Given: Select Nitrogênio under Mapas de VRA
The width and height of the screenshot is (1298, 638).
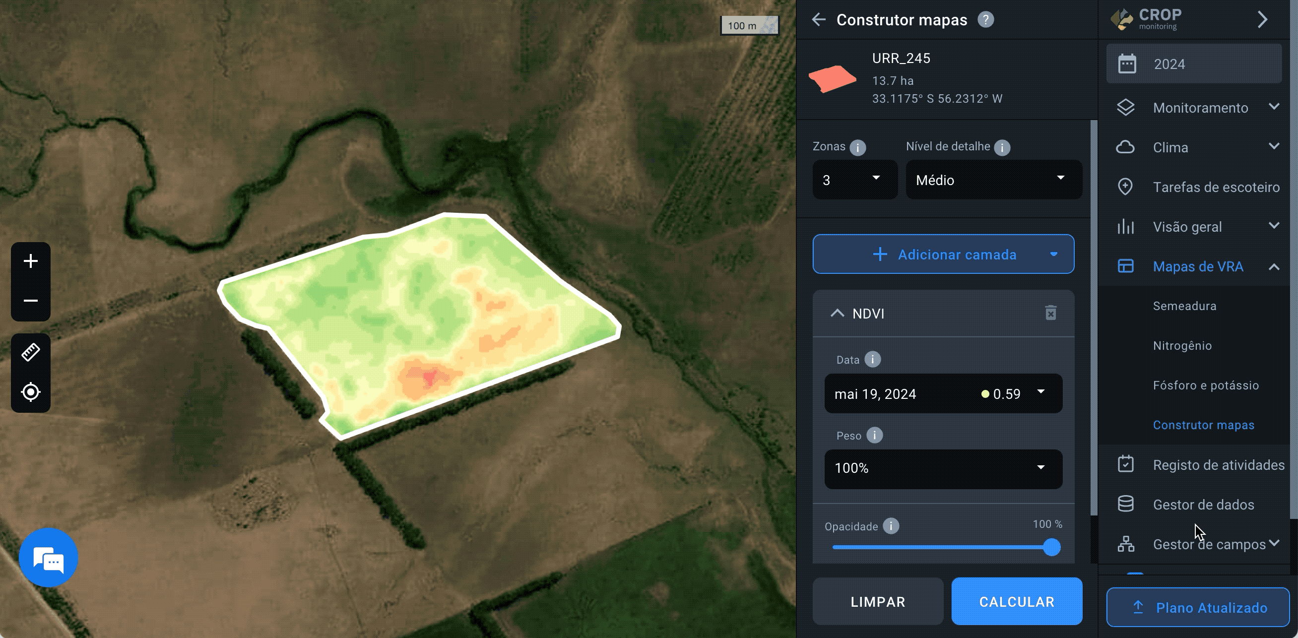Looking at the screenshot, I should 1182,345.
